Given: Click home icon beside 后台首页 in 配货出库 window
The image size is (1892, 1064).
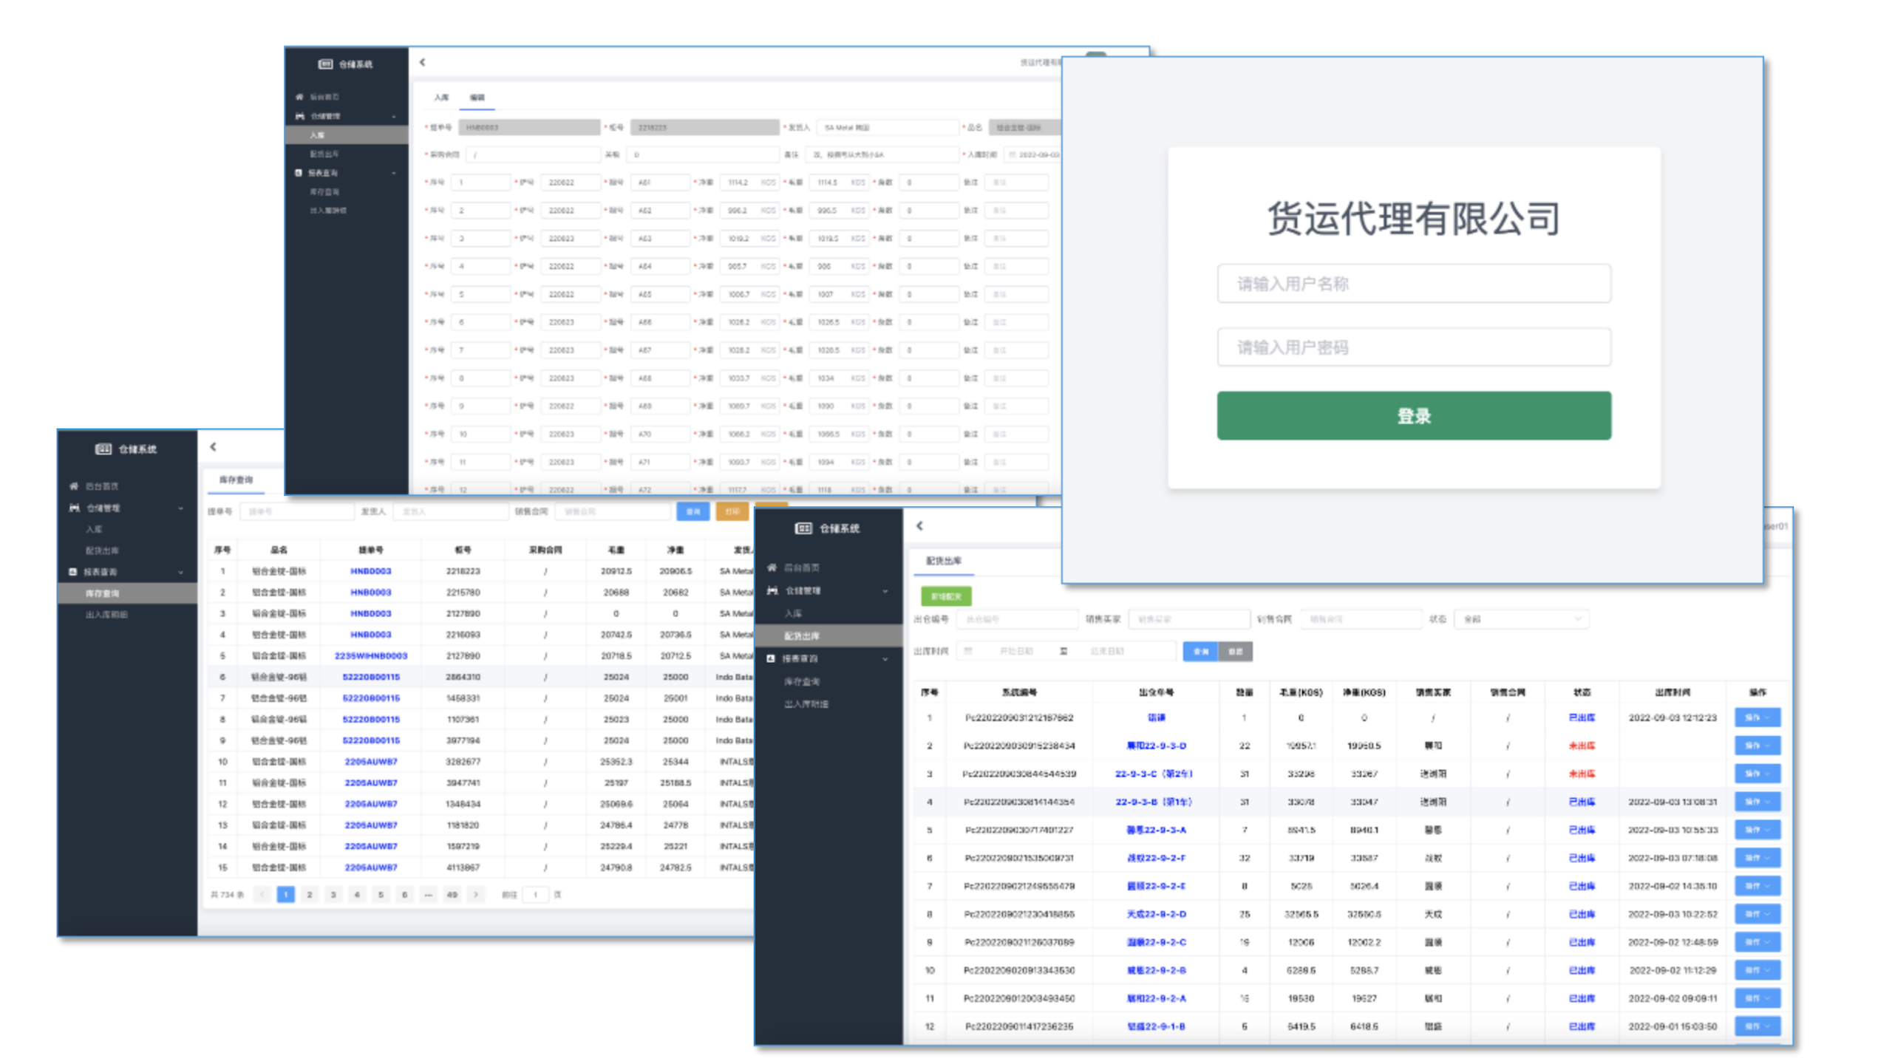Looking at the screenshot, I should click(772, 567).
